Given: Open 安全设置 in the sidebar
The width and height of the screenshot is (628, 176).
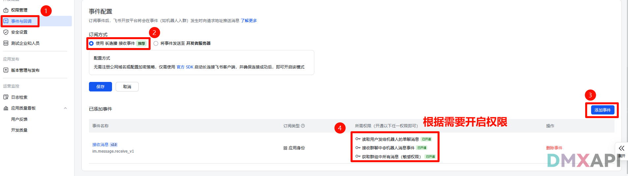Looking at the screenshot, I should pos(19,32).
